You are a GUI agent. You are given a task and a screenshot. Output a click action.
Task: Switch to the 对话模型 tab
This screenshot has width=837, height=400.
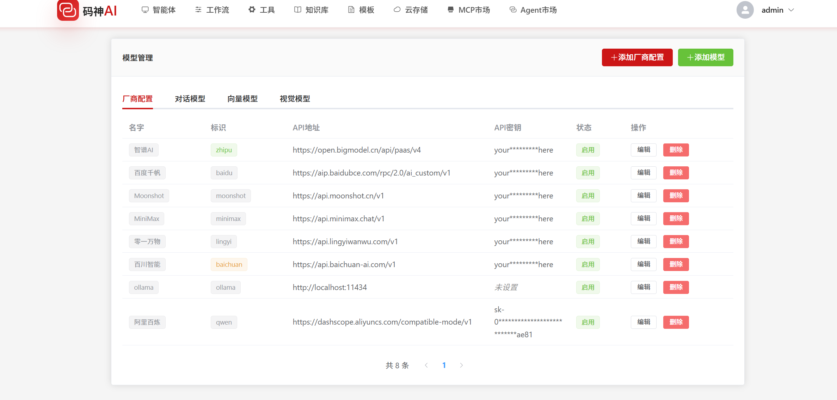point(190,99)
